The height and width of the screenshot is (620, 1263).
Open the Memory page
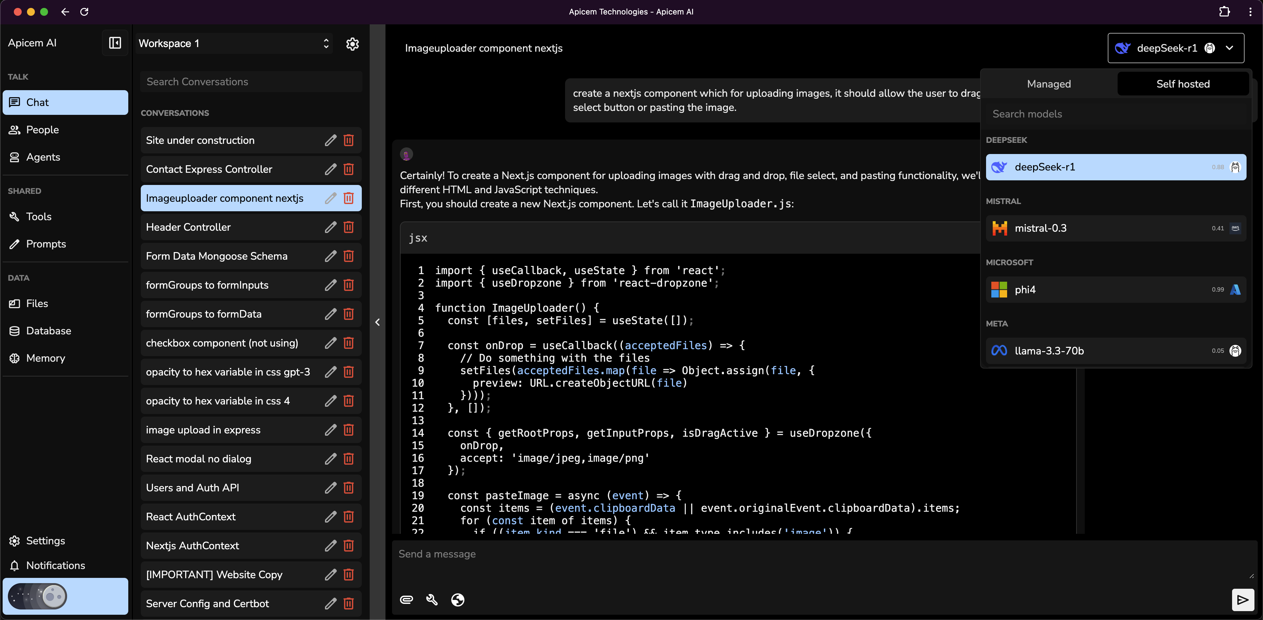click(65, 359)
